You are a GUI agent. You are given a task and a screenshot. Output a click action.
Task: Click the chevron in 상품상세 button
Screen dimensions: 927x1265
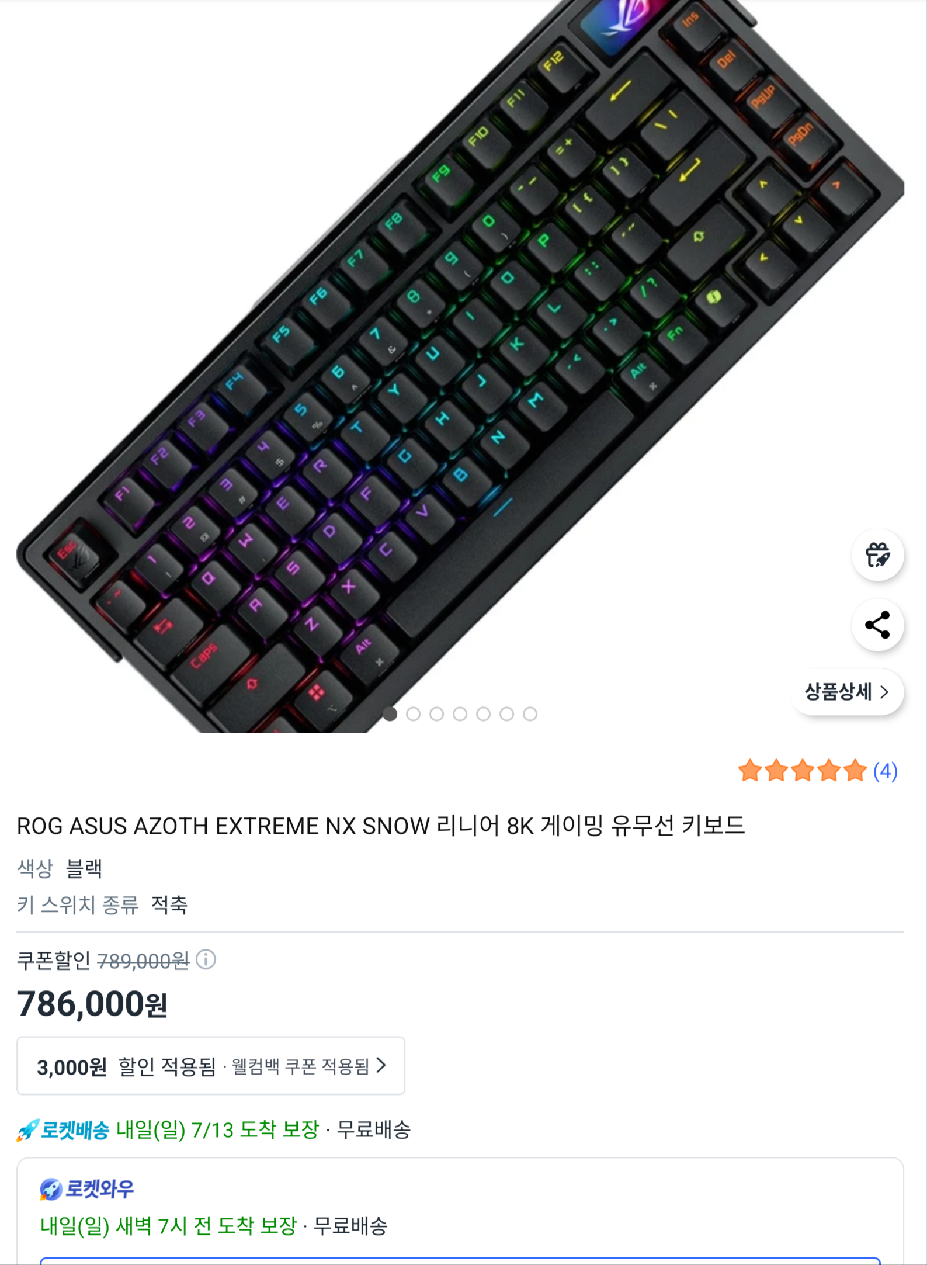pyautogui.click(x=884, y=692)
